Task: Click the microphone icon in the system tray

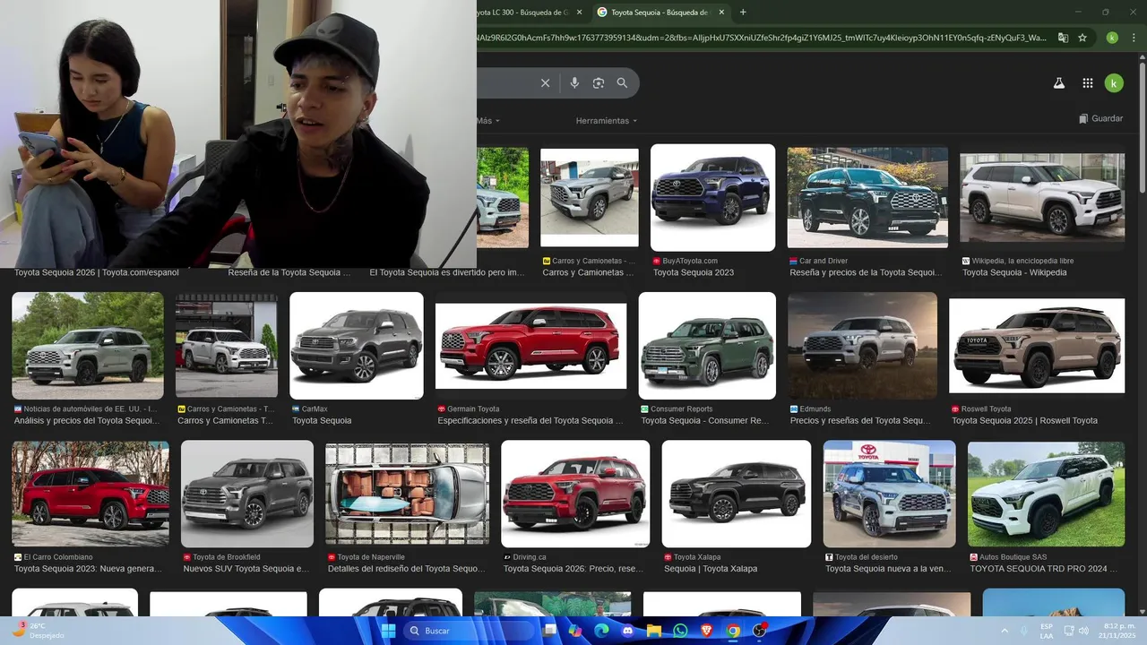Action: 1023,631
